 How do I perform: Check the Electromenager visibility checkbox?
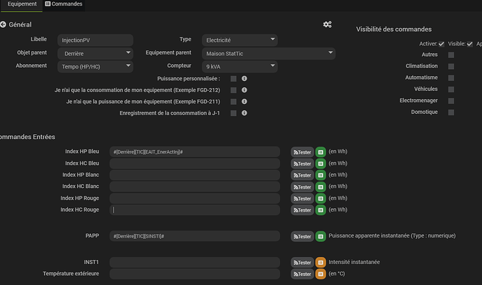(451, 101)
